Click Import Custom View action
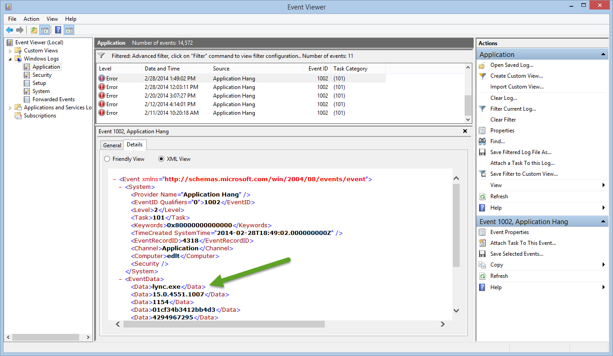613x356 pixels. click(x=517, y=87)
